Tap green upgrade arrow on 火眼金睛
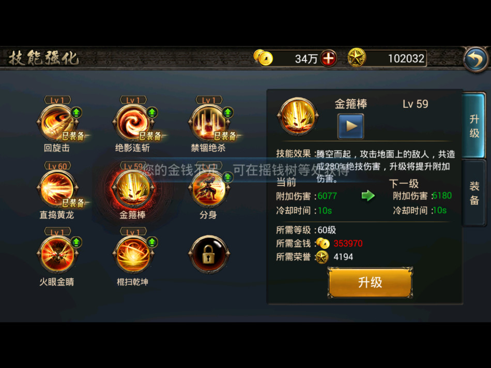The width and height of the screenshot is (491, 368). click(76, 242)
